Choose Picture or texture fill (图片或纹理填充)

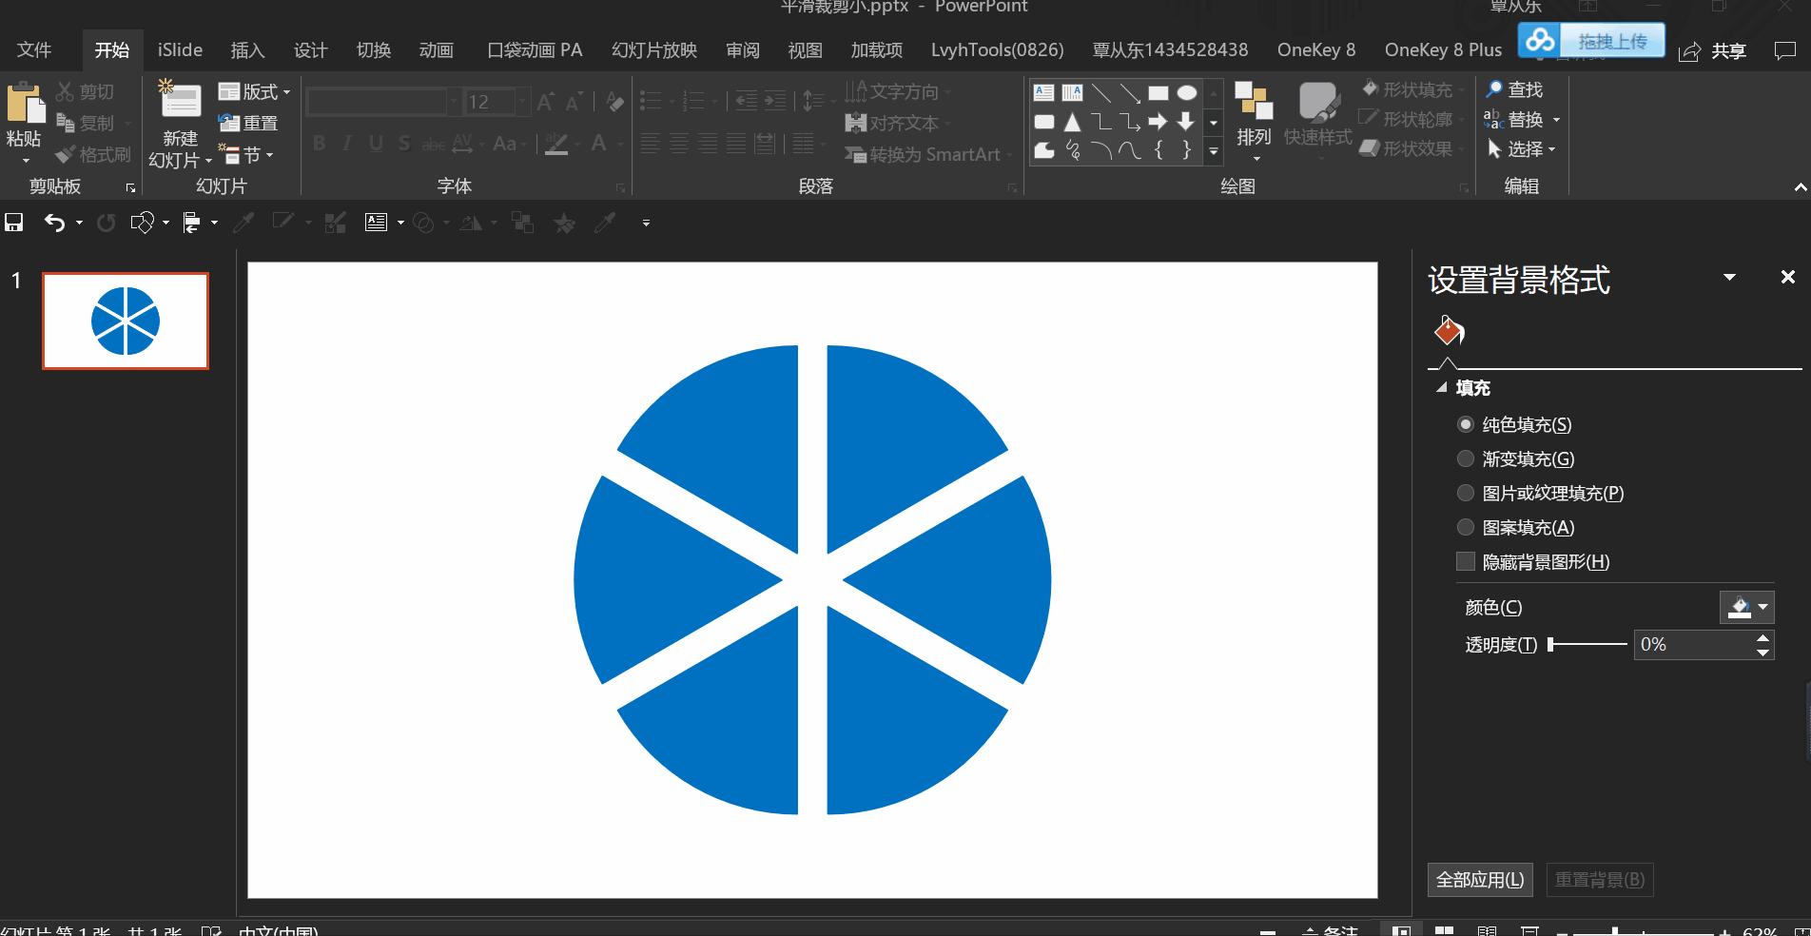point(1466,493)
